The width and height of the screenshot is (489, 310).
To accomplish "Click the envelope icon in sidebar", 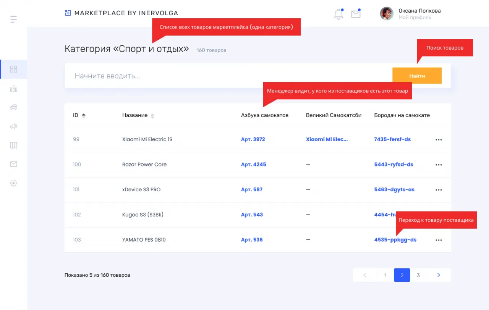I will (13, 164).
